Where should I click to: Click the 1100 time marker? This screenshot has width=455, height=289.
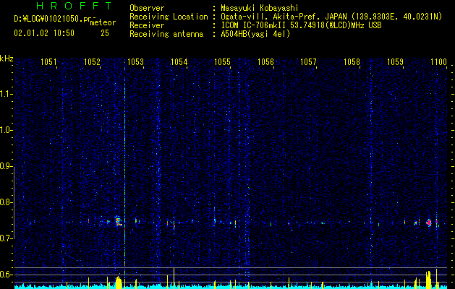(x=438, y=61)
